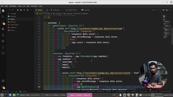173x97 pixels.
Task: Click the saveUser breadcrumb segment
Action: (x=68, y=14)
